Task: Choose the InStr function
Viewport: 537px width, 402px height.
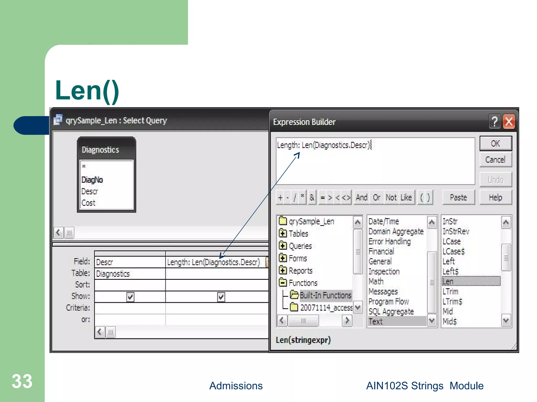Action: coord(450,221)
